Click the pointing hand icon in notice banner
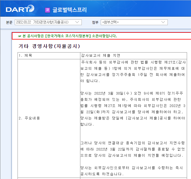 click(x=20, y=36)
